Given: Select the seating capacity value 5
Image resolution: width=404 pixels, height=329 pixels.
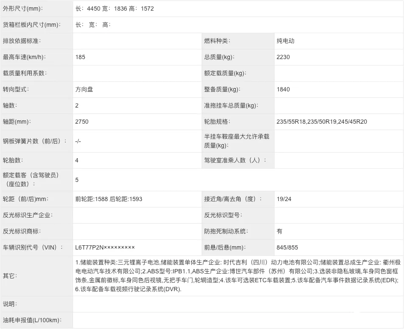Looking at the screenshot, I should 77,180.
